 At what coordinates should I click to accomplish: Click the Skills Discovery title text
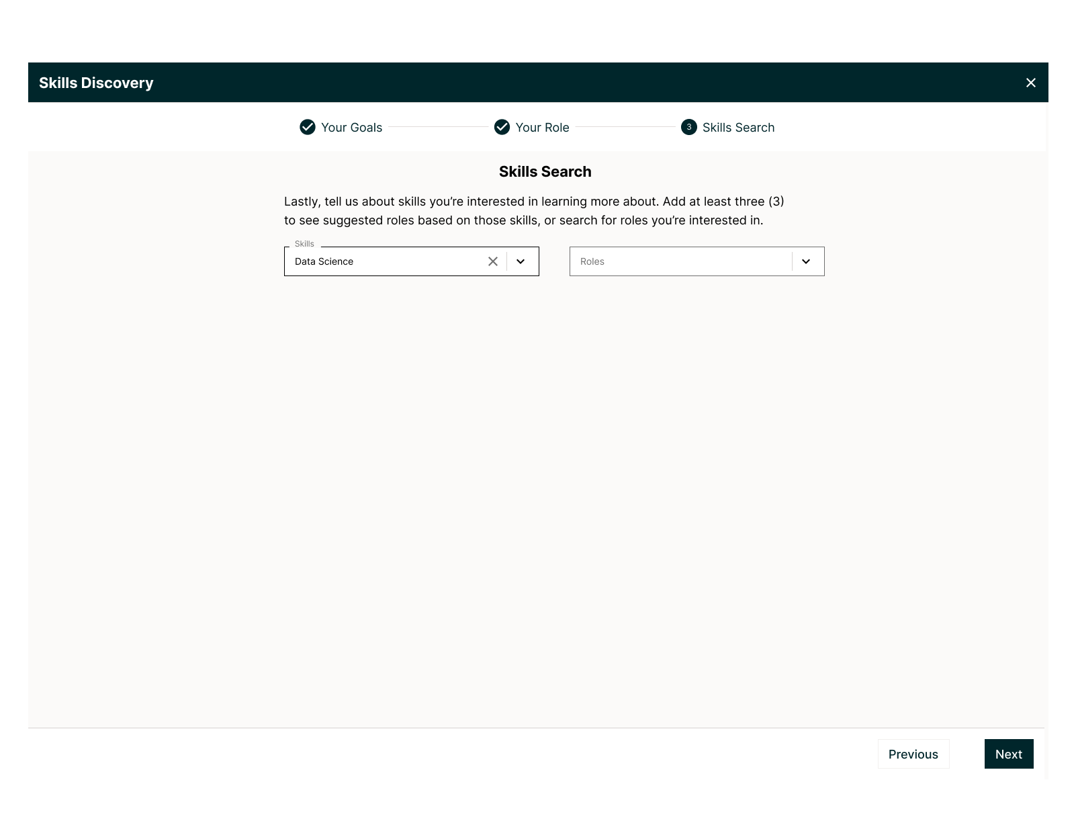click(96, 83)
